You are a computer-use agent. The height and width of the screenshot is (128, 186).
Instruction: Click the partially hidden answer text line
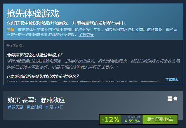click(x=84, y=81)
